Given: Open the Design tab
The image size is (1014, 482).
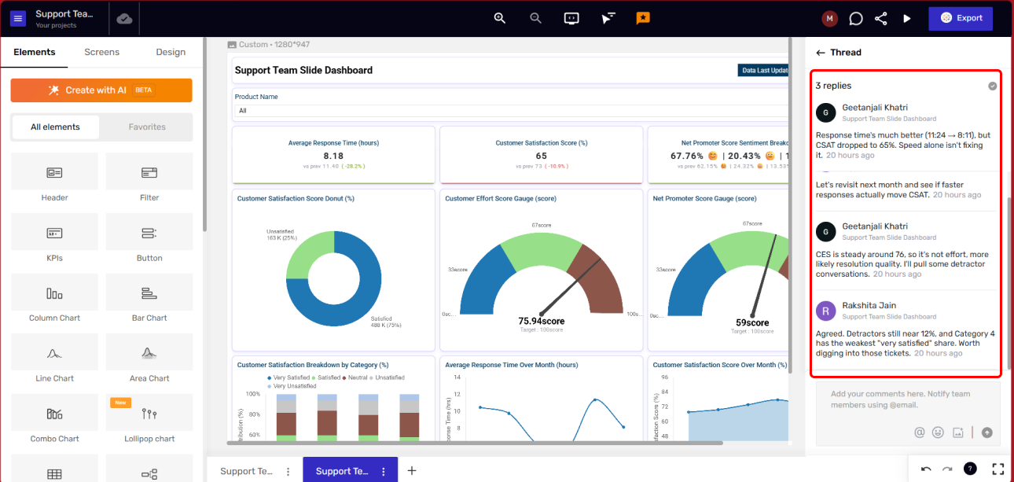Looking at the screenshot, I should pos(171,52).
